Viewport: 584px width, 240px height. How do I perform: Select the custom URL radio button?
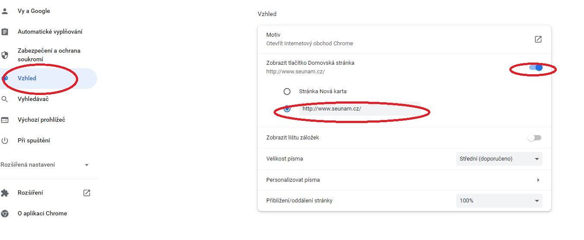point(287,109)
